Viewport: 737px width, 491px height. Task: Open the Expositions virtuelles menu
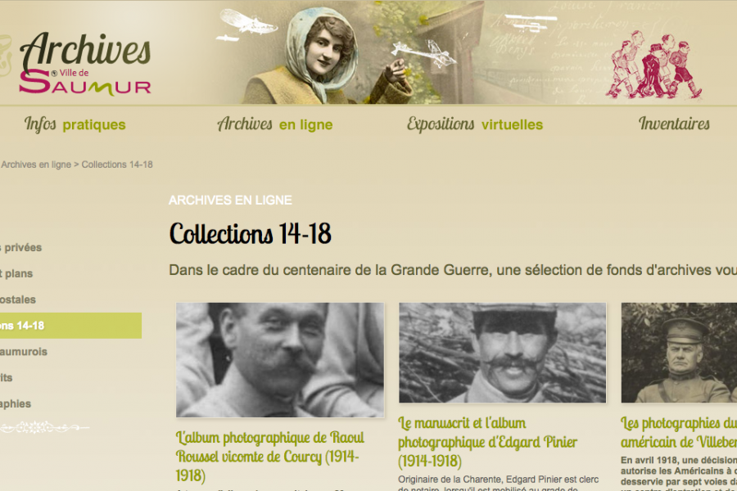(x=475, y=124)
